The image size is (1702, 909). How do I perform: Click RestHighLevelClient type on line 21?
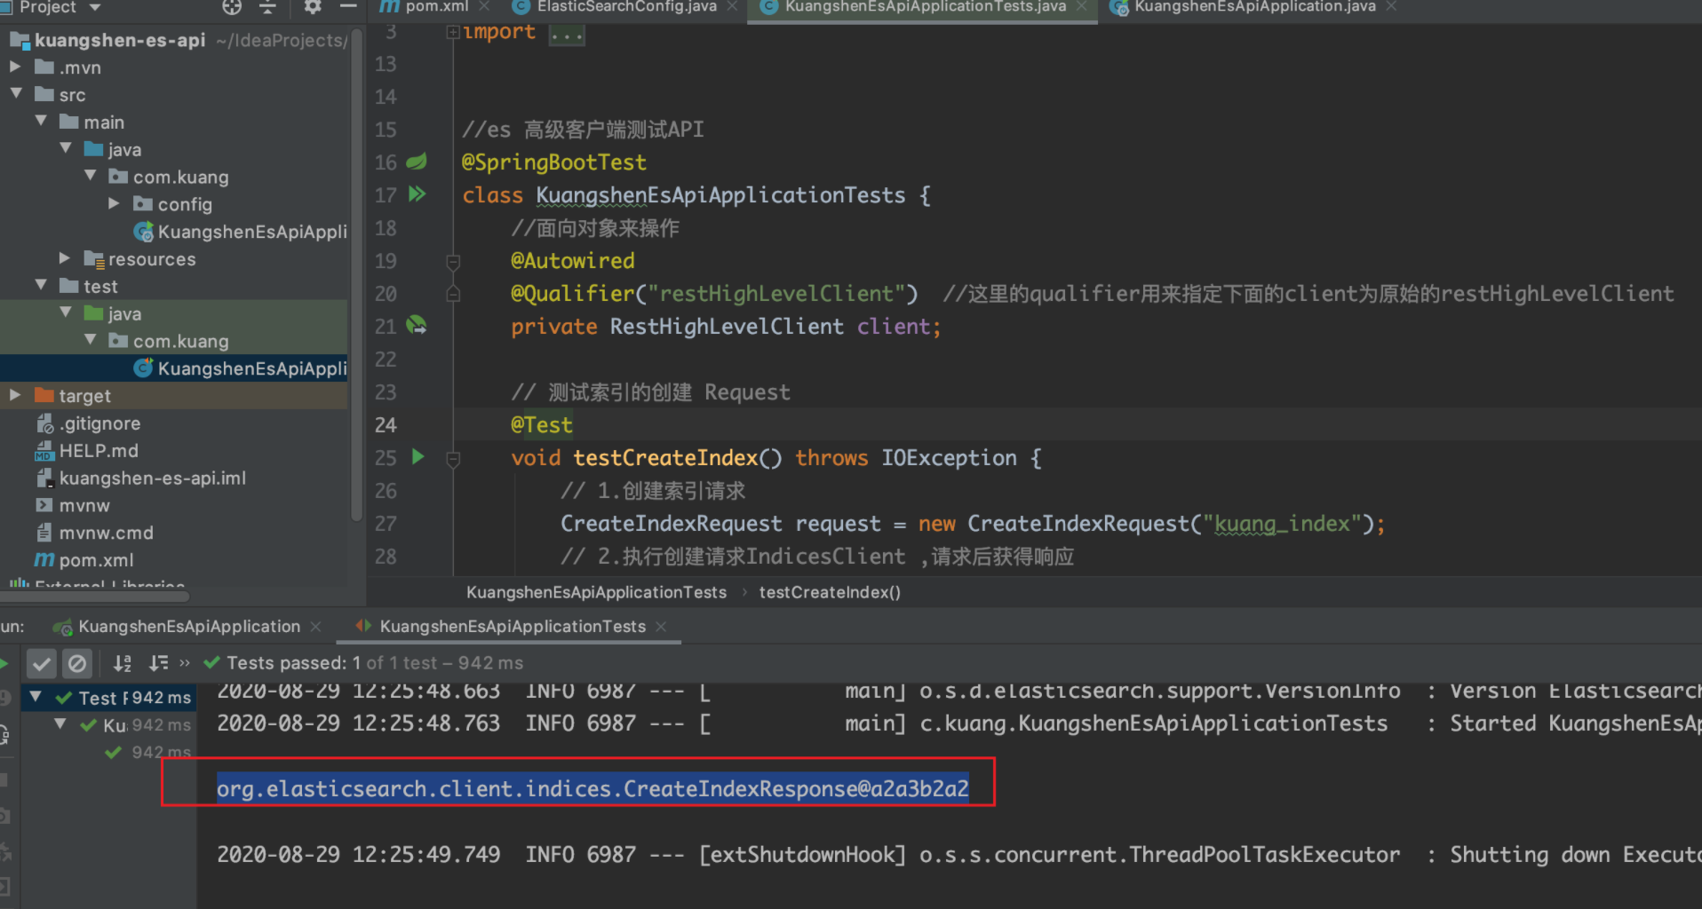[x=727, y=327]
